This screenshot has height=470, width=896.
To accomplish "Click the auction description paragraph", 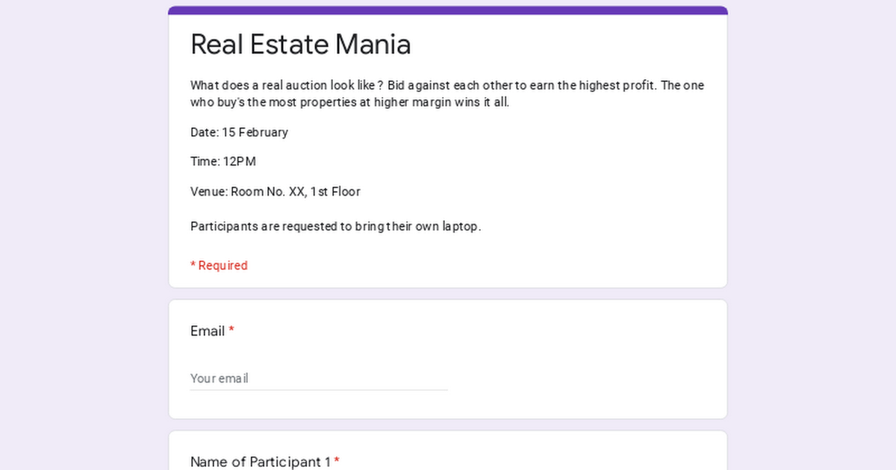I will 447,94.
